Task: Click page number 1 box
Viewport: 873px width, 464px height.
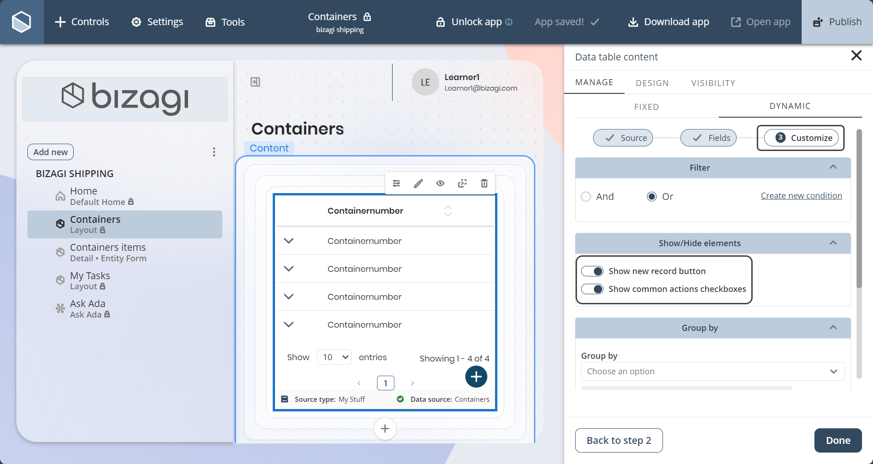Action: [386, 383]
